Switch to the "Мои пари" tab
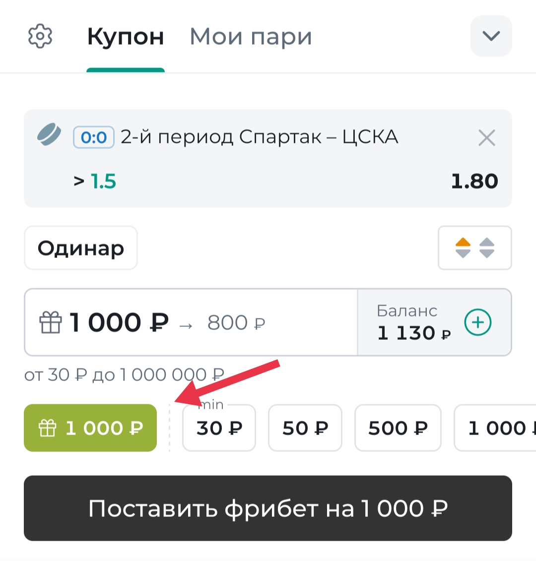Viewport: 536px width, 561px height. (250, 36)
